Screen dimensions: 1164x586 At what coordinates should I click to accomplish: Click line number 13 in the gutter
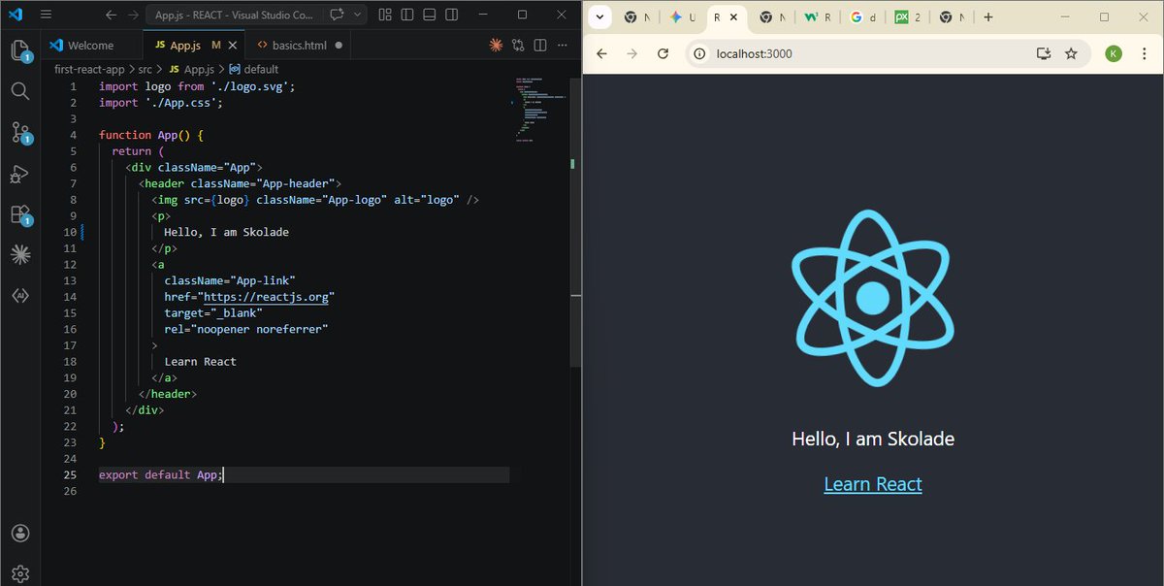click(70, 280)
